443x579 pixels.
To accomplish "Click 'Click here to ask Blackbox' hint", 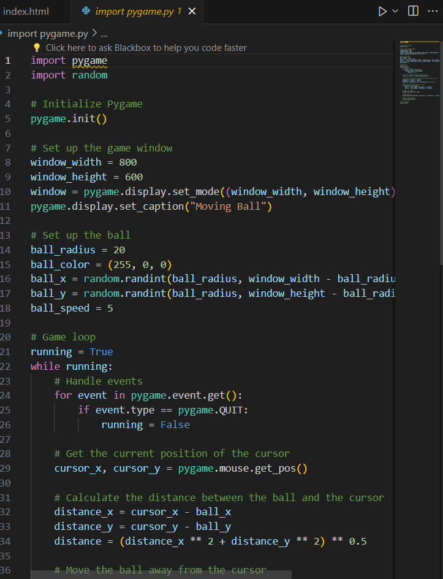I will point(146,48).
